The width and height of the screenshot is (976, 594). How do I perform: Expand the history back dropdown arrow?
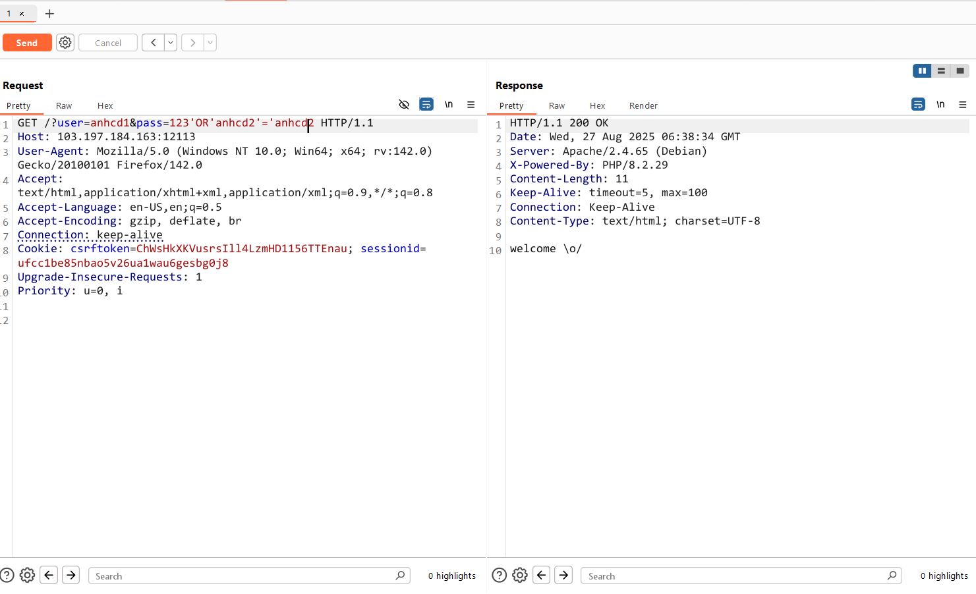(x=171, y=43)
